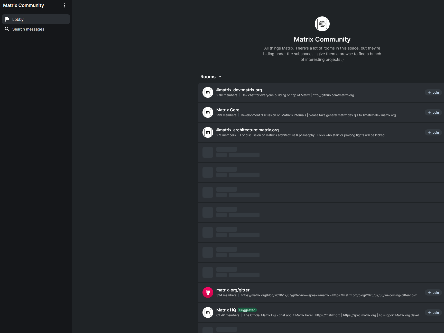Click the Matrix HQ room avatar
The image size is (444, 333).
tap(208, 312)
